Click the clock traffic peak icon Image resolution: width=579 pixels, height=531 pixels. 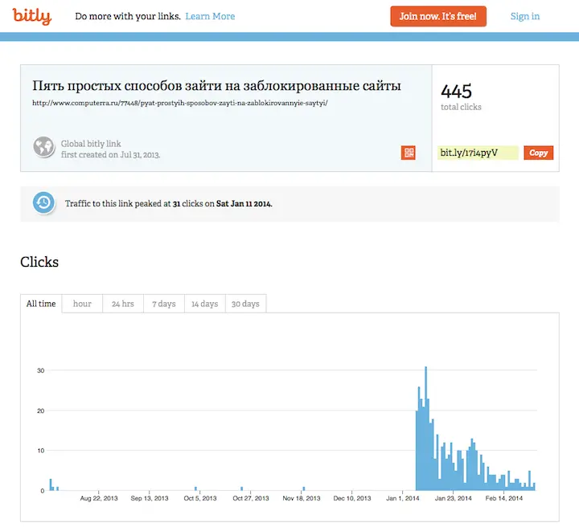pos(43,202)
